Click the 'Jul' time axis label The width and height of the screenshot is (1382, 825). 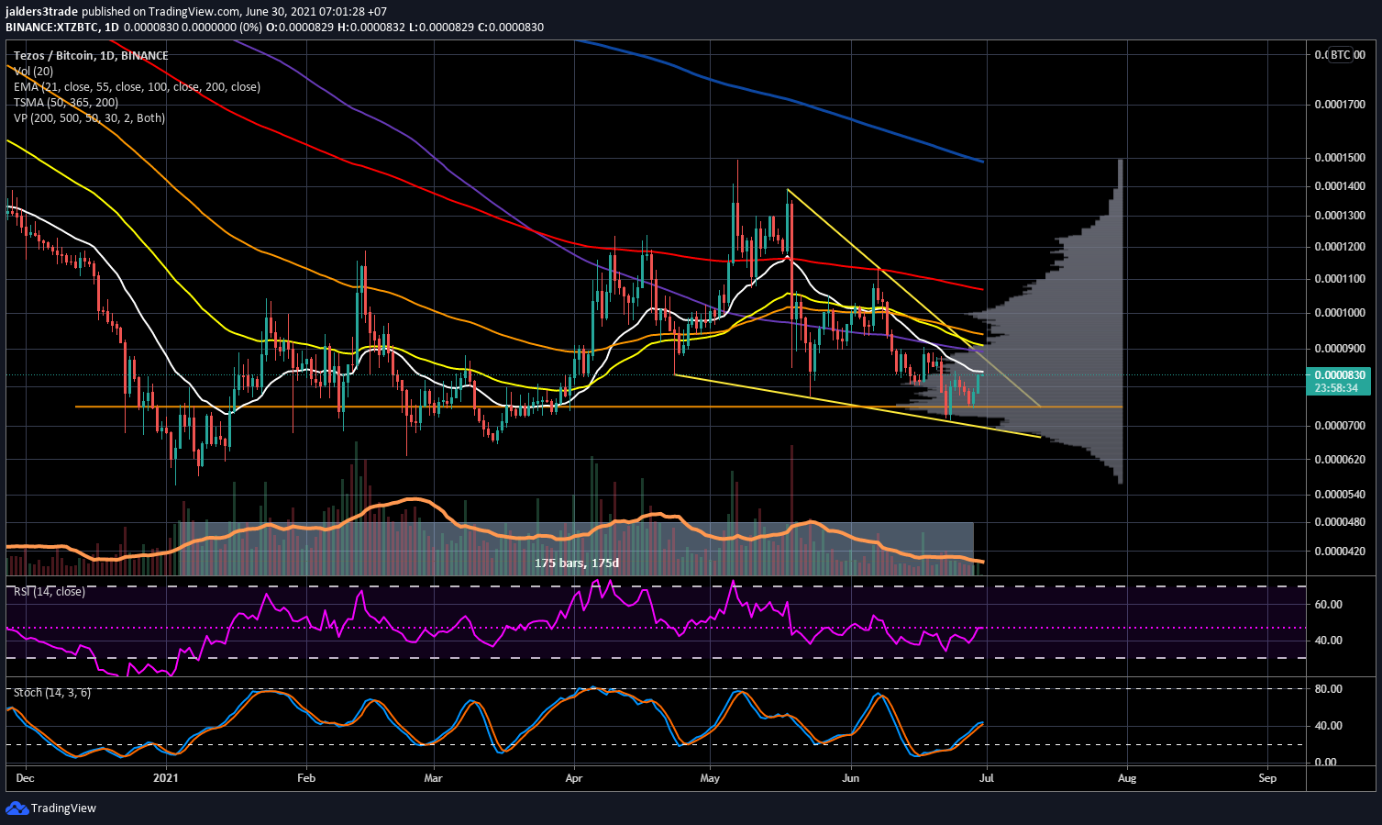click(x=987, y=778)
